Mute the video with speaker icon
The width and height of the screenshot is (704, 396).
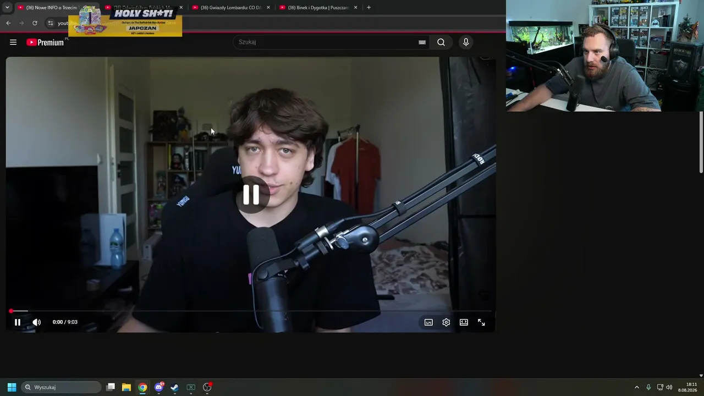point(37,322)
